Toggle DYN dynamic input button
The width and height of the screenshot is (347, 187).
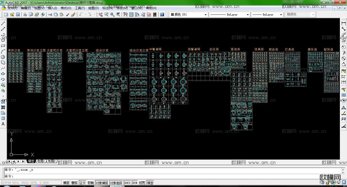click(135, 183)
